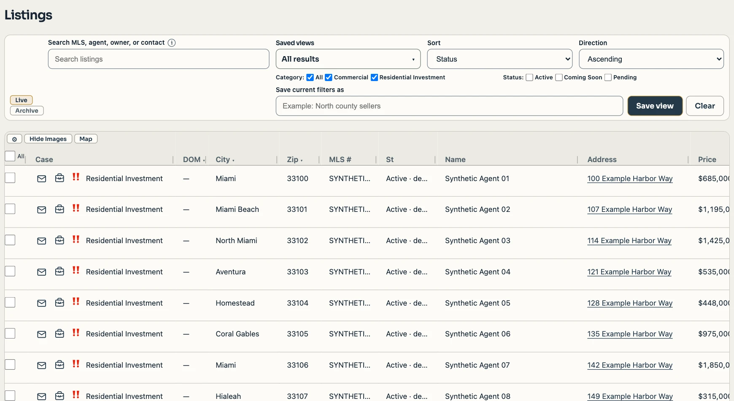Tick the select-all rows checkbox
The image size is (734, 401).
[10, 156]
